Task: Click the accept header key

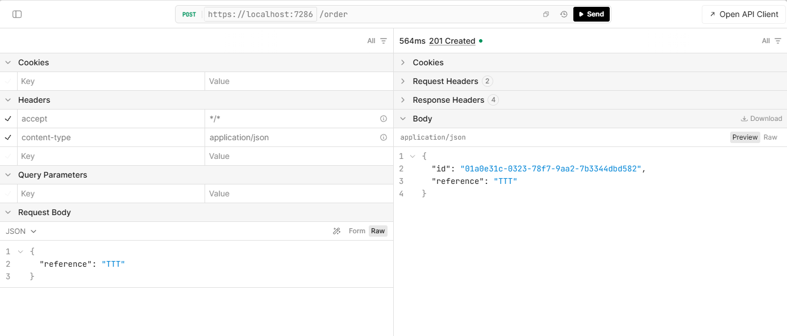Action: pos(35,119)
